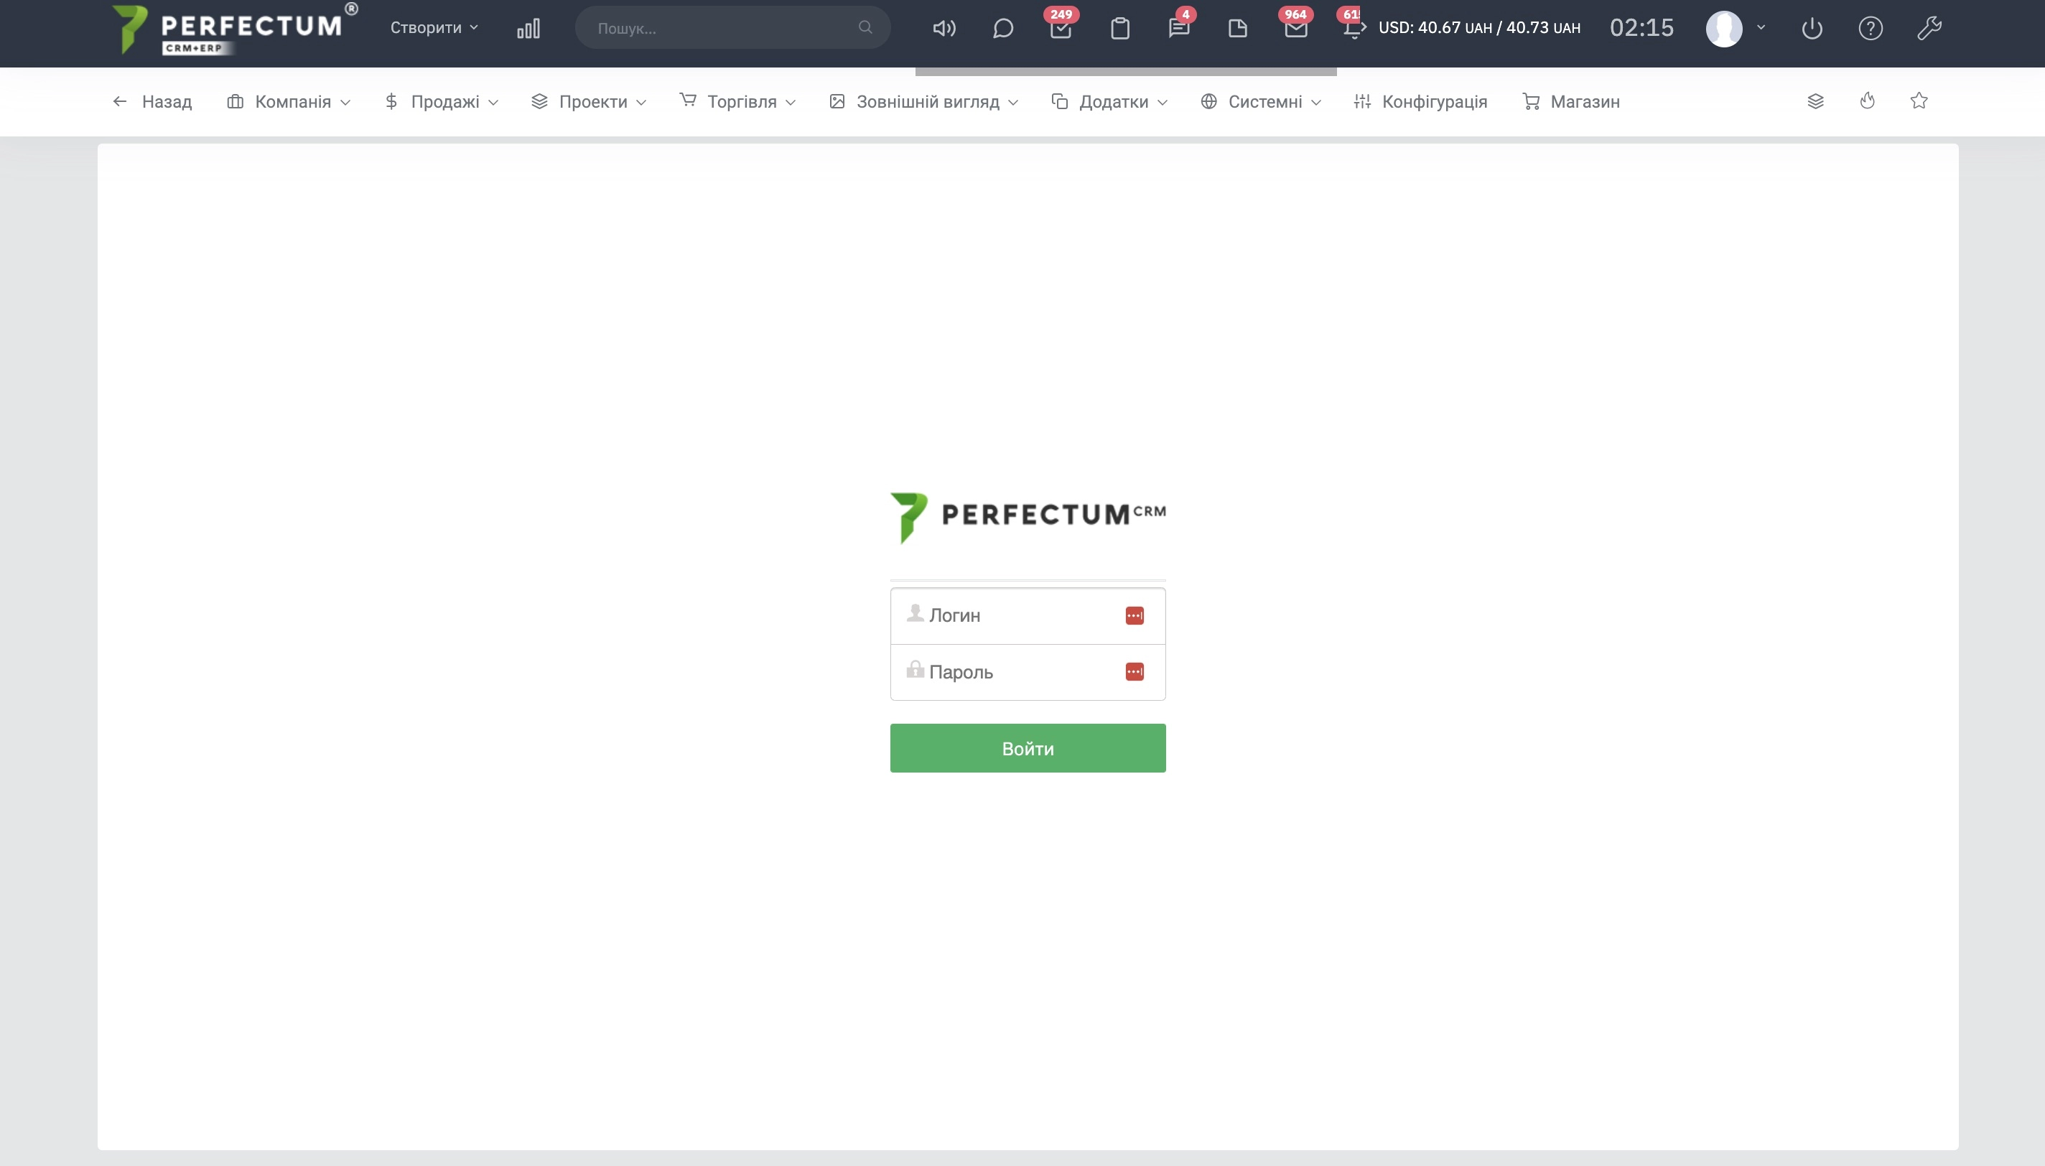Open the Проекти menu

589,102
